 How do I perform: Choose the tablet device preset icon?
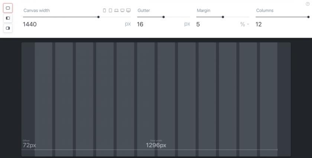(x=110, y=10)
